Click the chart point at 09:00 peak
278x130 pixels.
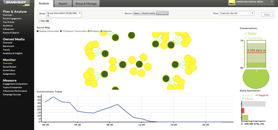click(x=117, y=104)
